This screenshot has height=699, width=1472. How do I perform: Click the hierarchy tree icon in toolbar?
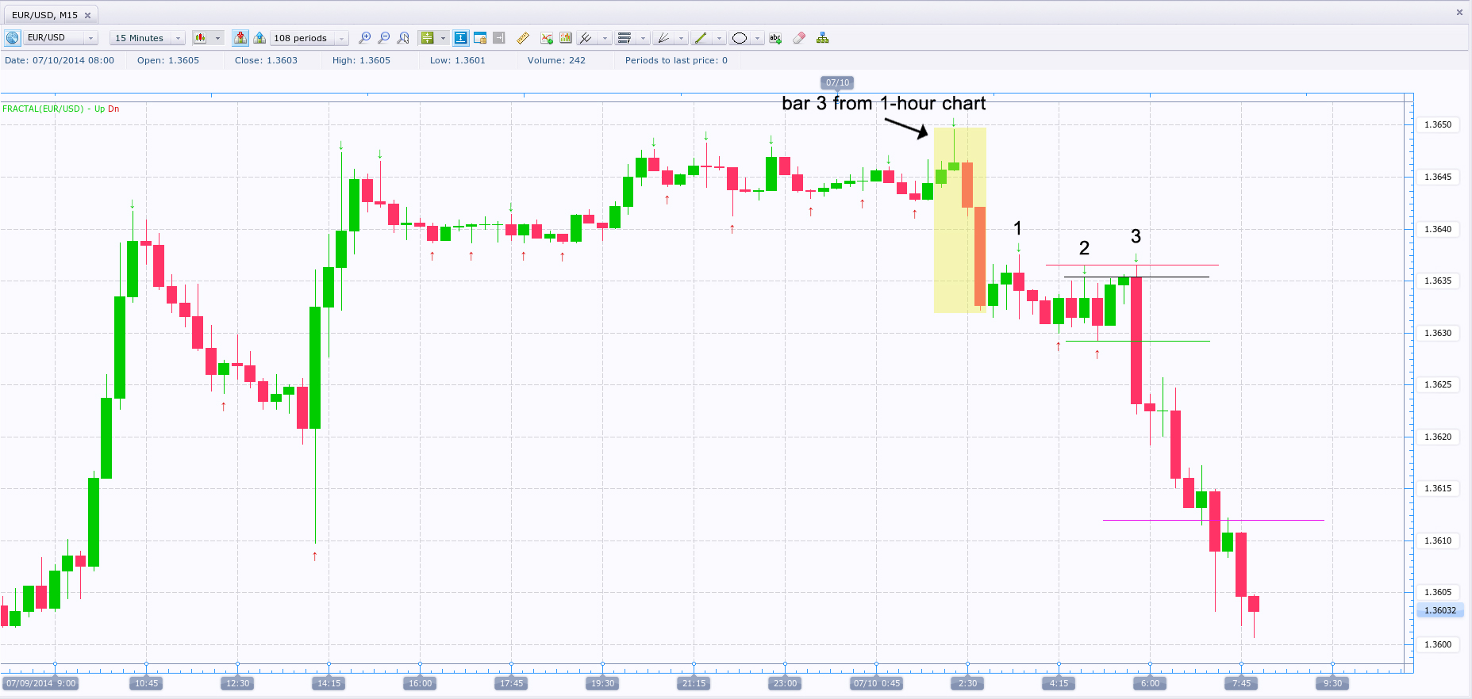(x=823, y=38)
